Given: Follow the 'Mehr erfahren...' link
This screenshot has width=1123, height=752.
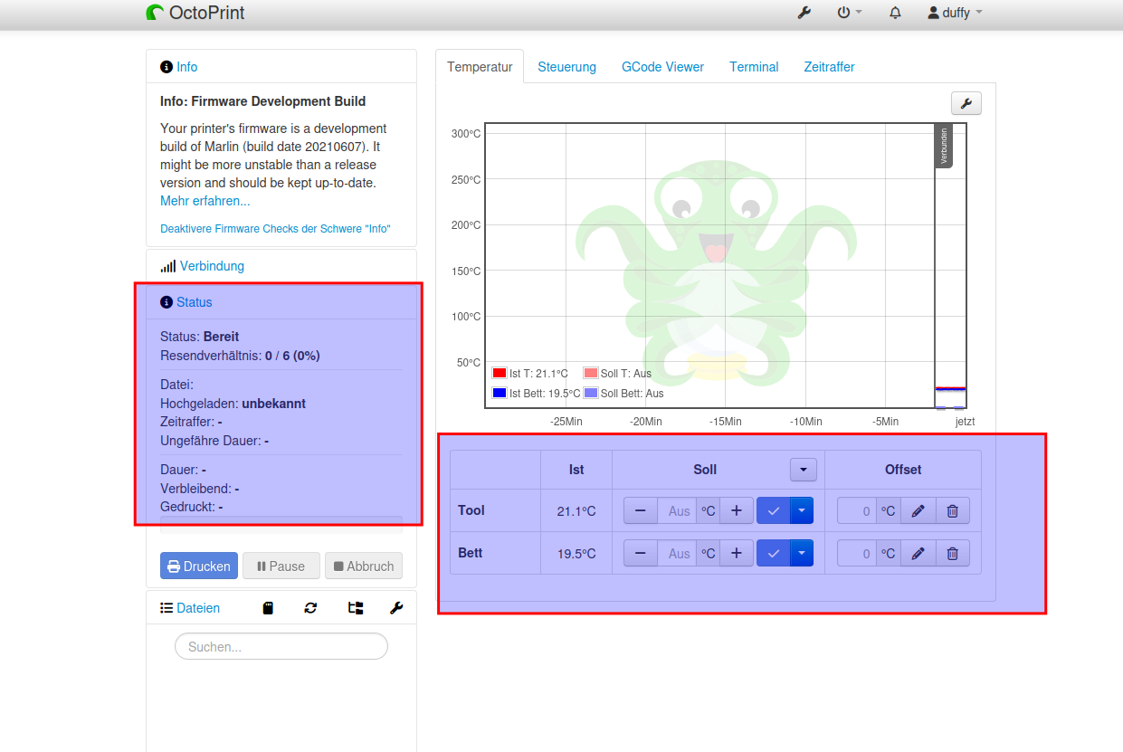Looking at the screenshot, I should 205,201.
